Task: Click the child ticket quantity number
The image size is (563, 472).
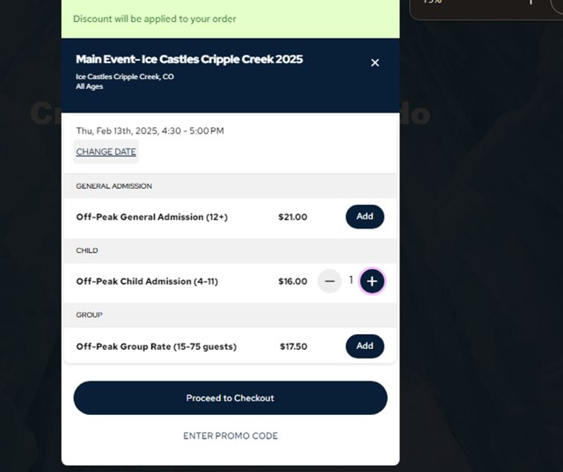Action: pos(351,280)
